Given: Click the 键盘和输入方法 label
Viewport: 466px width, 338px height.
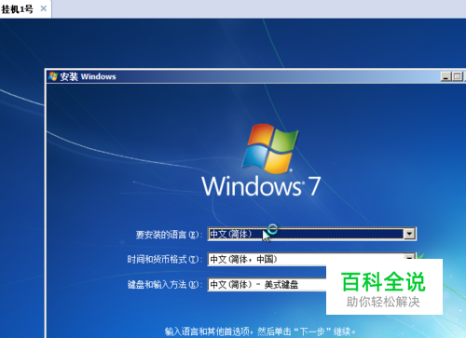Looking at the screenshot, I should coord(165,285).
